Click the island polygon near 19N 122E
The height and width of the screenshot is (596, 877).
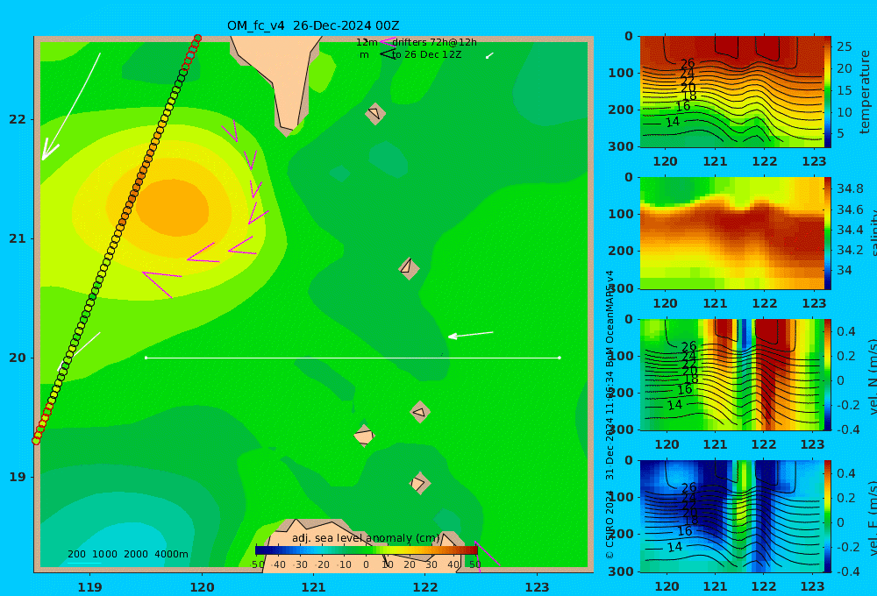point(419,483)
